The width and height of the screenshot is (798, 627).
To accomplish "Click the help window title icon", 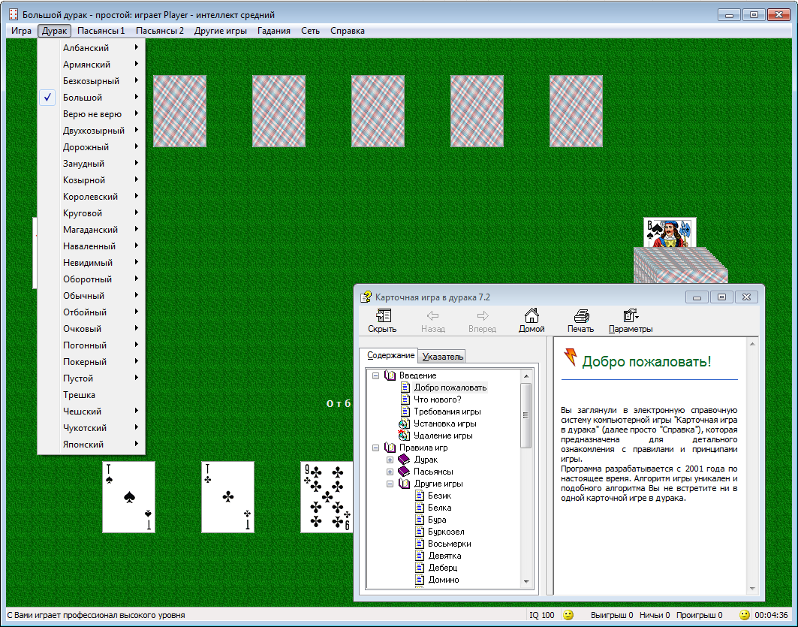I will pos(366,297).
